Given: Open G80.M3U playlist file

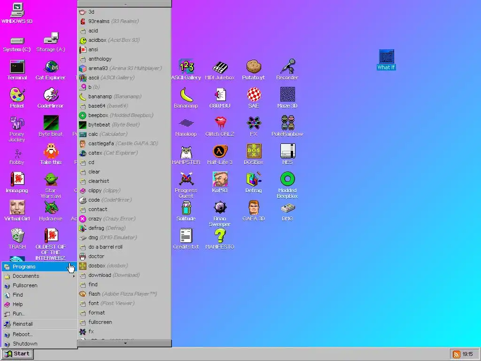Looking at the screenshot, I should click(220, 98).
